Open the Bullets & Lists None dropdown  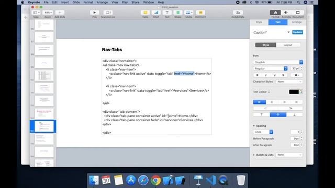(x=289, y=155)
